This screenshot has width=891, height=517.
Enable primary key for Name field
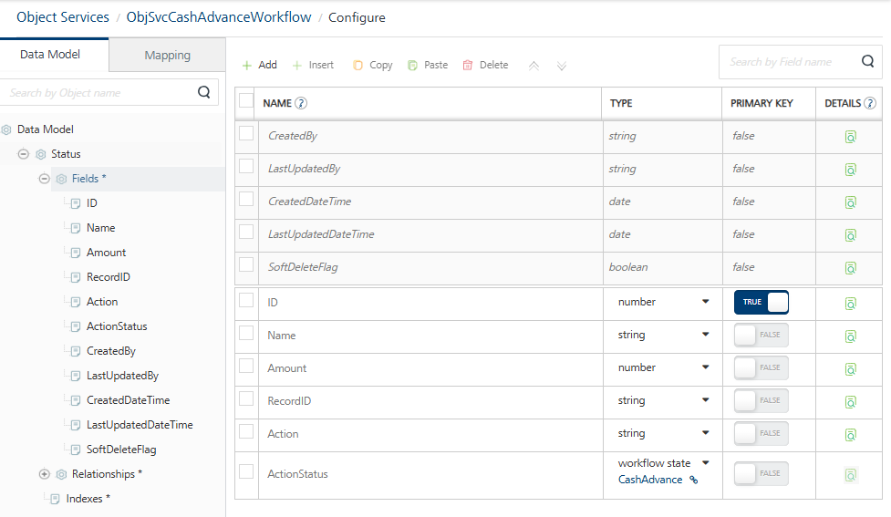tap(761, 336)
